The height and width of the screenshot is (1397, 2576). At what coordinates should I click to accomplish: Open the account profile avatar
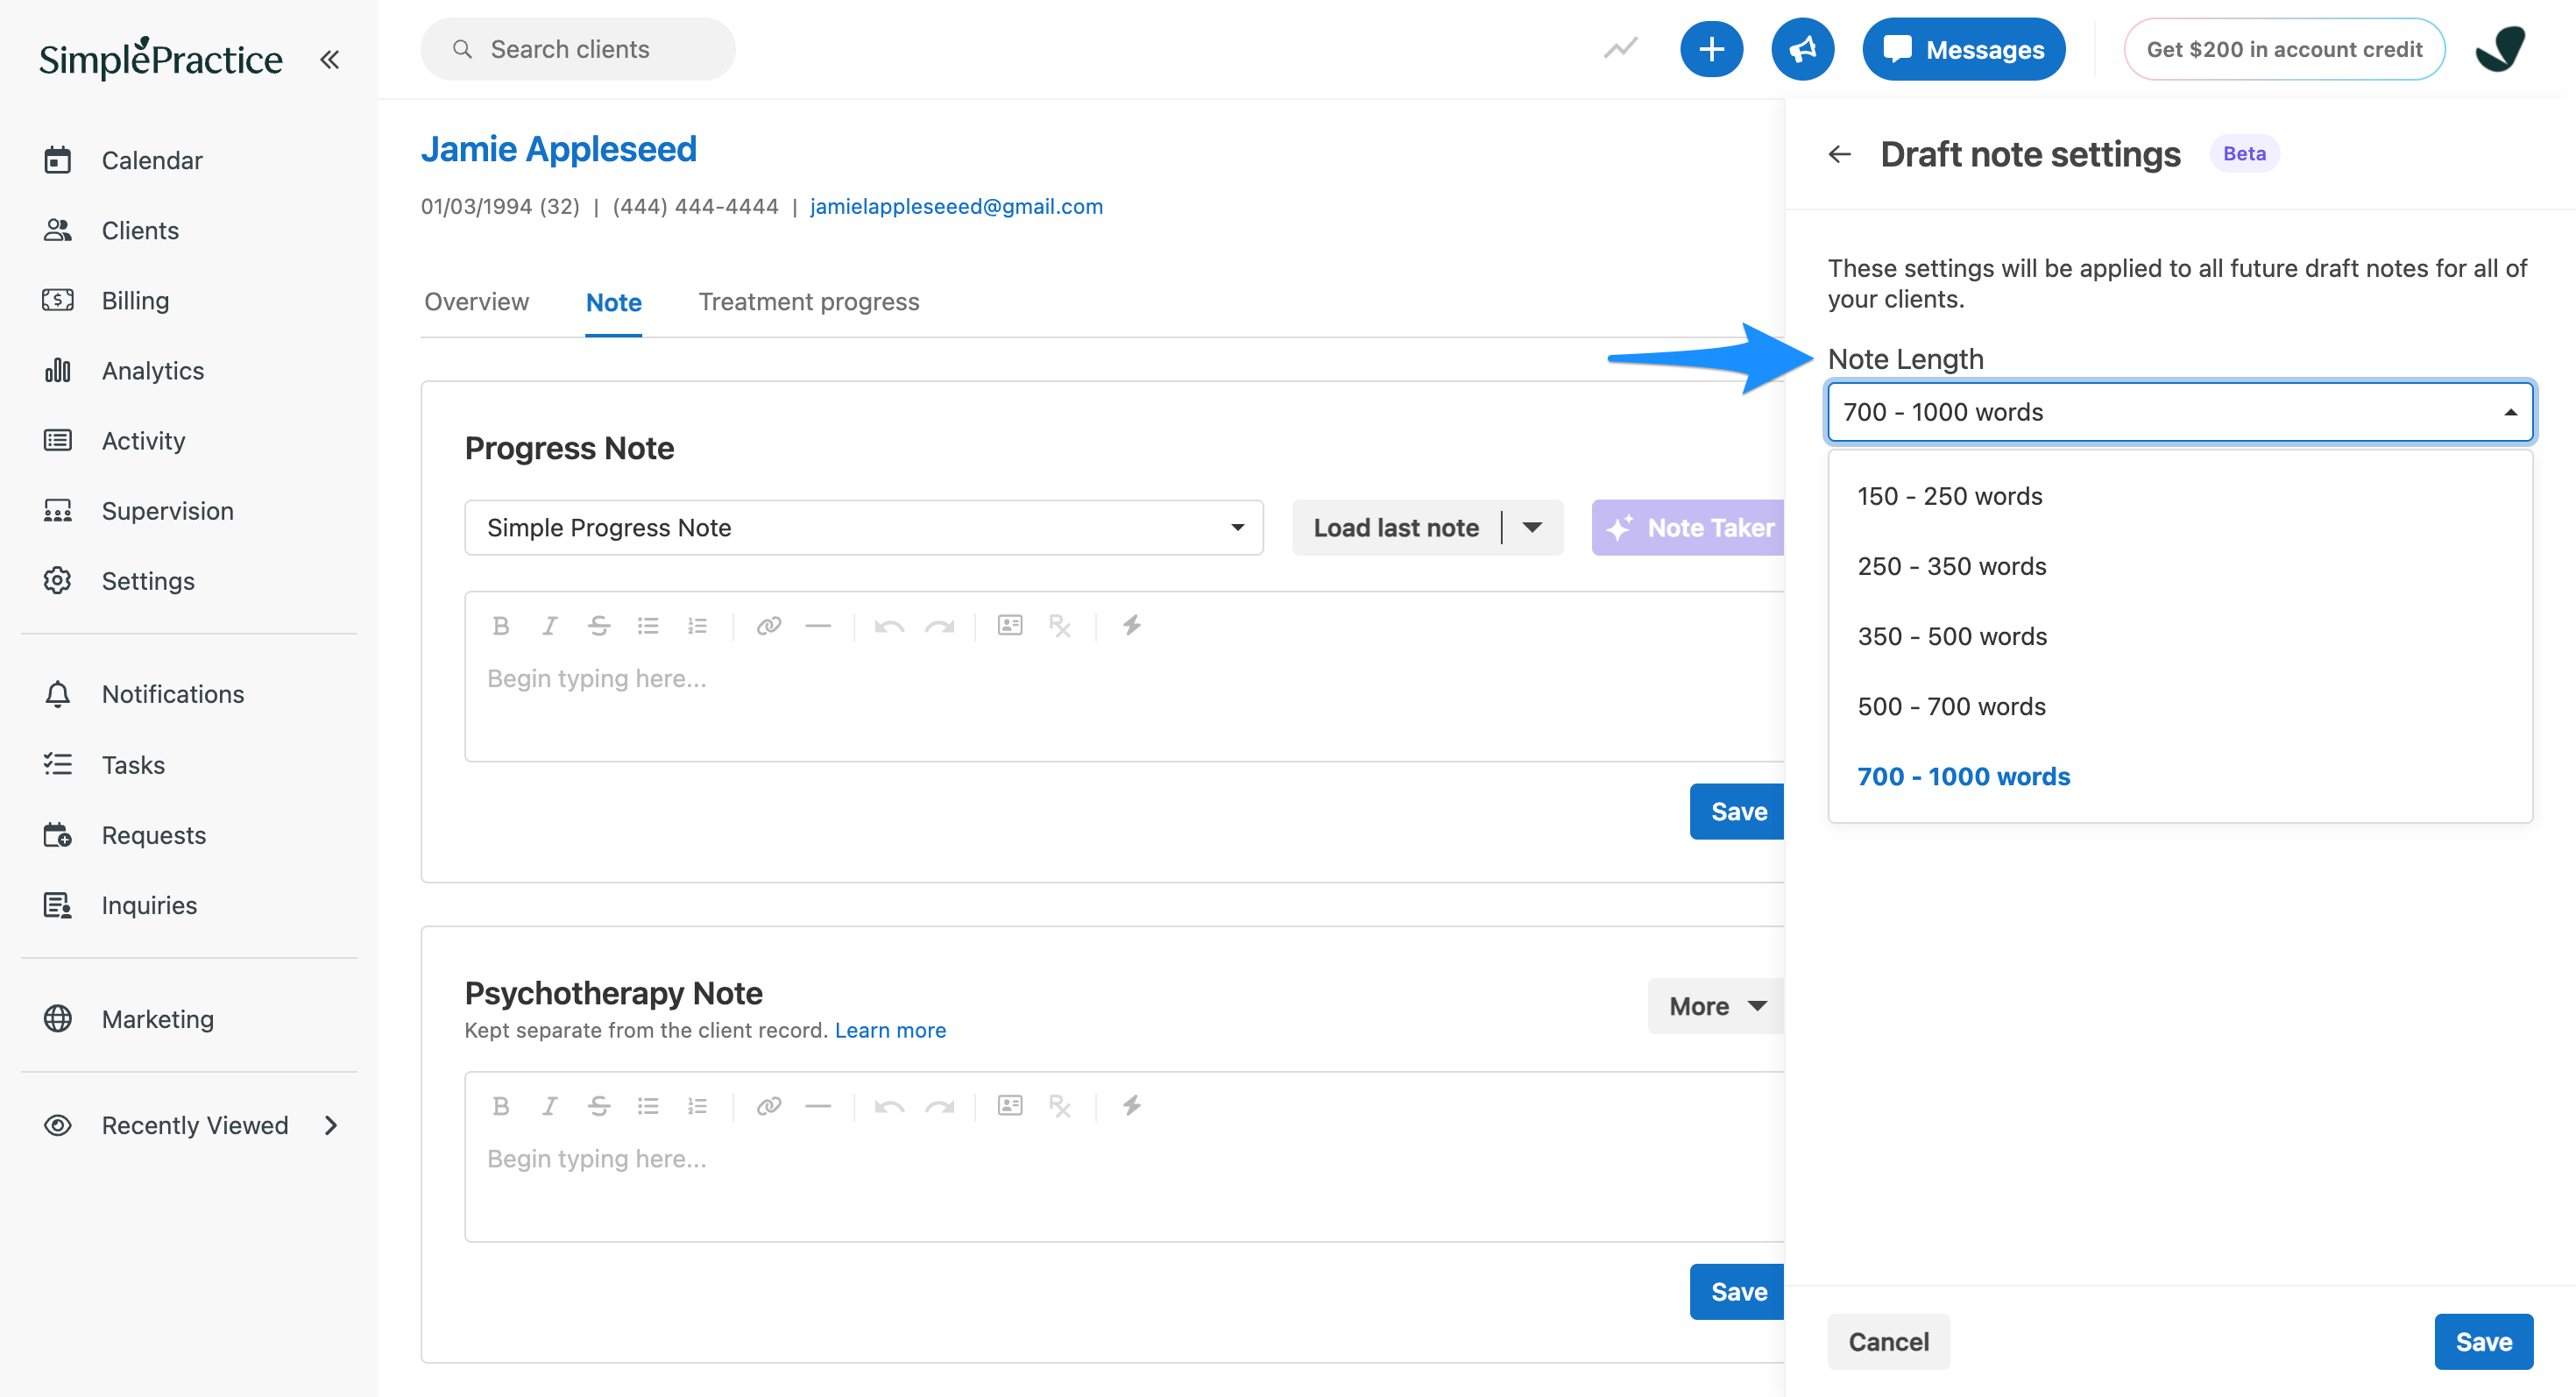2500,49
